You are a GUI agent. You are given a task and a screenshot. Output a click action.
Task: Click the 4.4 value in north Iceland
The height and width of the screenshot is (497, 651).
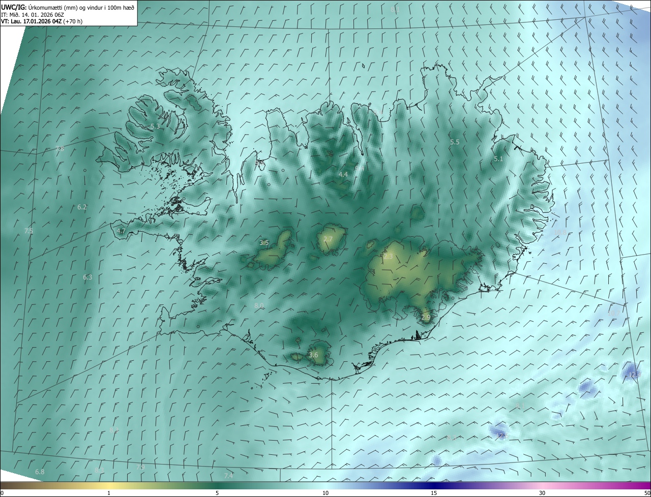[343, 174]
